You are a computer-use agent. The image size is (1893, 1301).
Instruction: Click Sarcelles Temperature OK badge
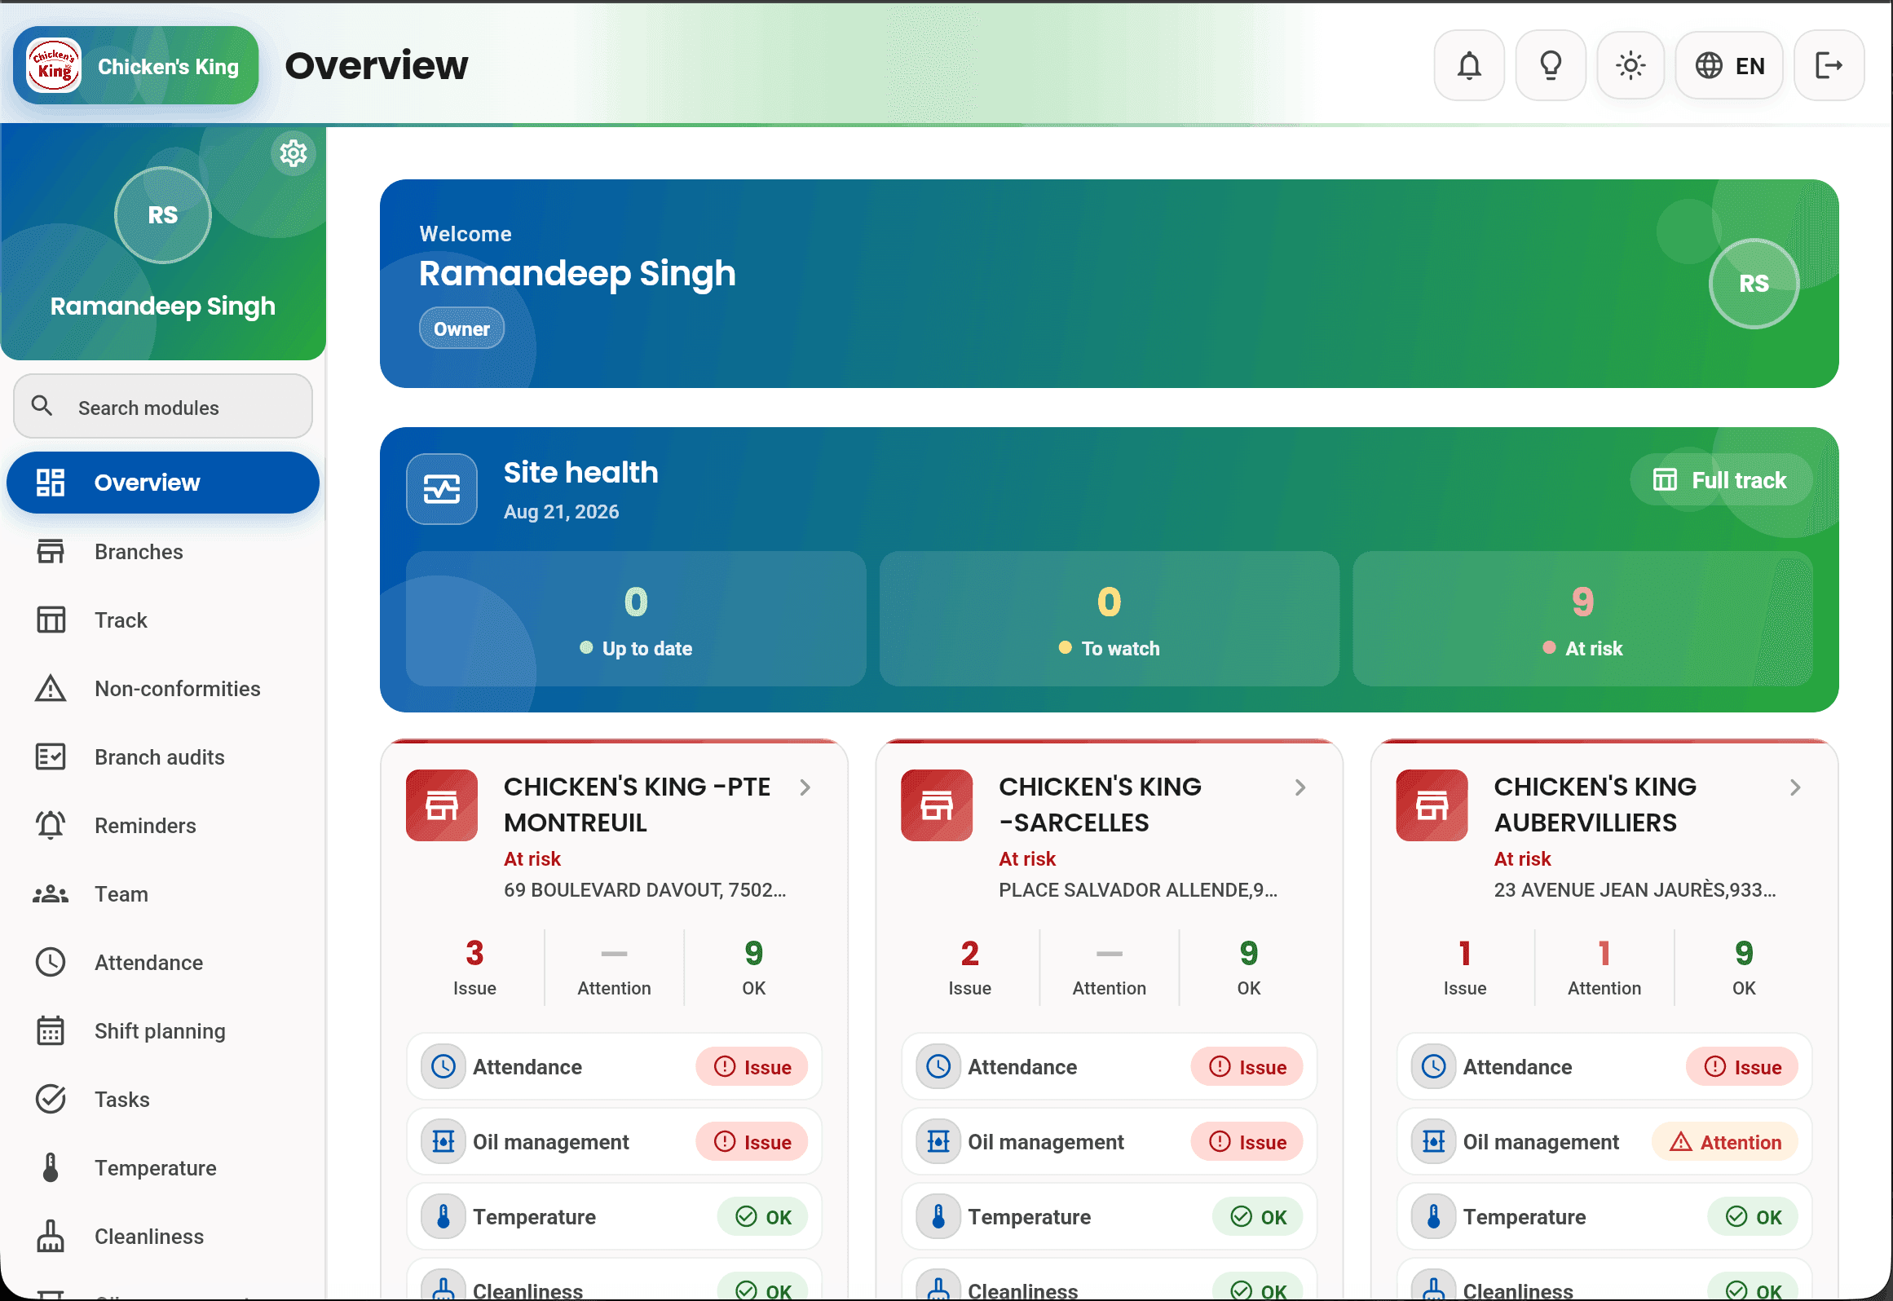coord(1257,1217)
